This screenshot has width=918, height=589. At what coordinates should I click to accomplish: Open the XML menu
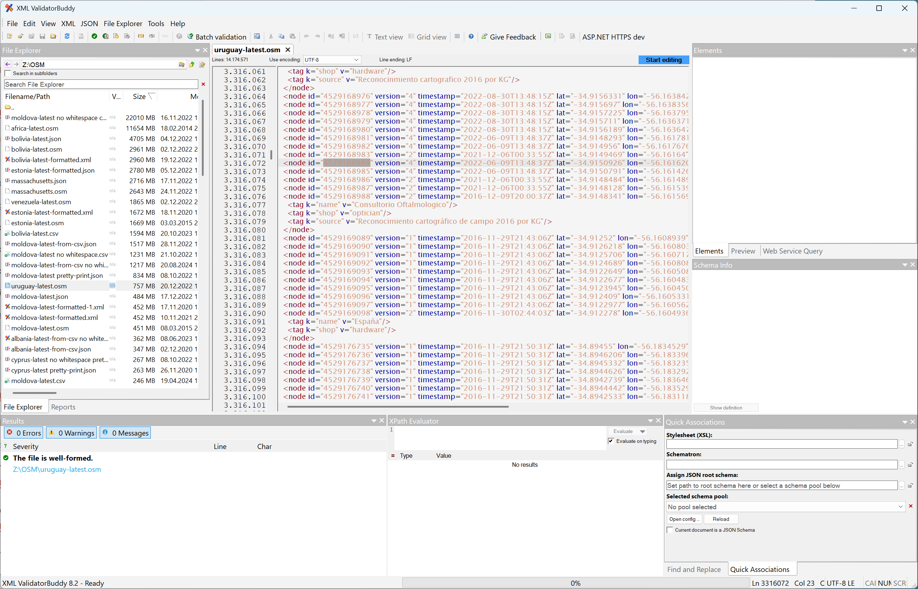(68, 23)
